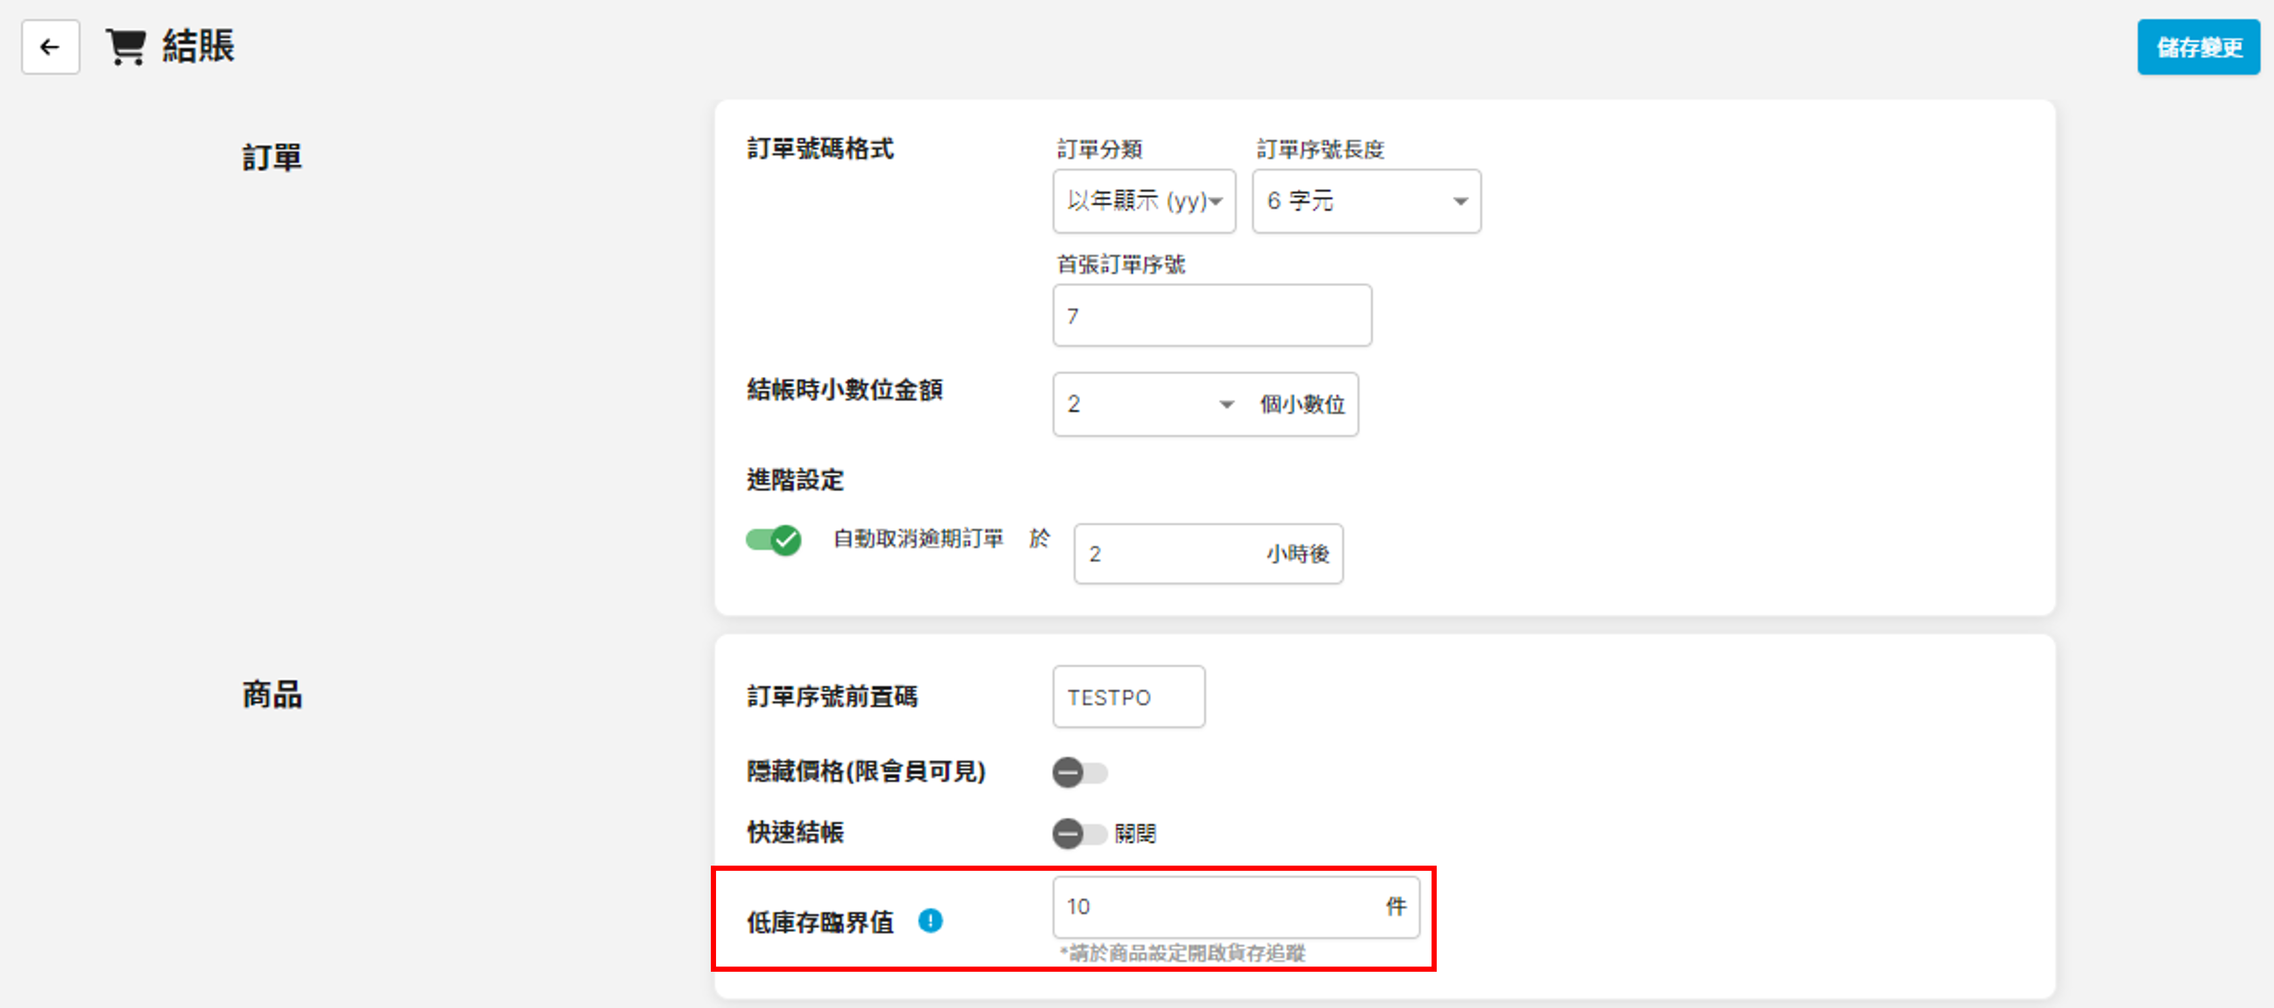
Task: Open the 訂單分類 dropdown
Action: click(x=1143, y=201)
